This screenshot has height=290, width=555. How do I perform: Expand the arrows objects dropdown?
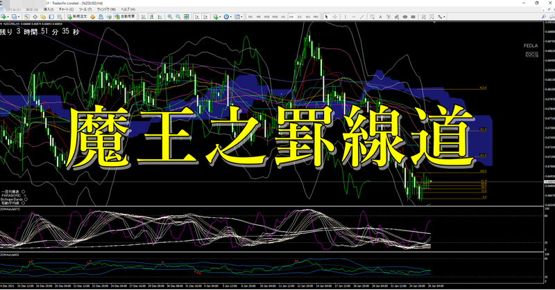click(x=445, y=17)
